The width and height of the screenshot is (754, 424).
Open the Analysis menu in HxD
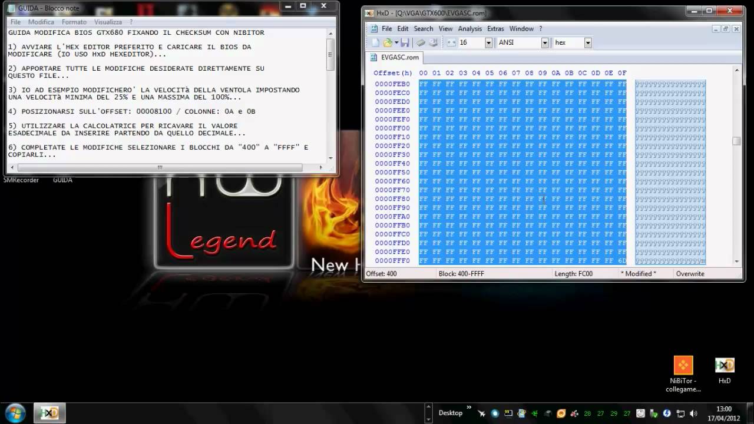tap(469, 28)
